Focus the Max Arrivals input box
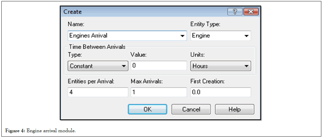 [158, 92]
